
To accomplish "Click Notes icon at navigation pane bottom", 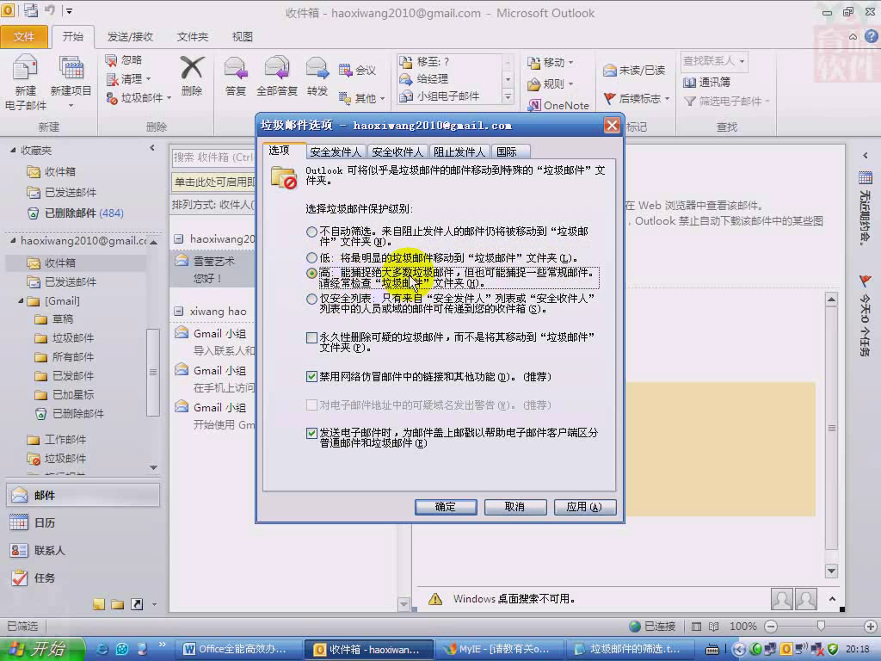I will tap(99, 604).
